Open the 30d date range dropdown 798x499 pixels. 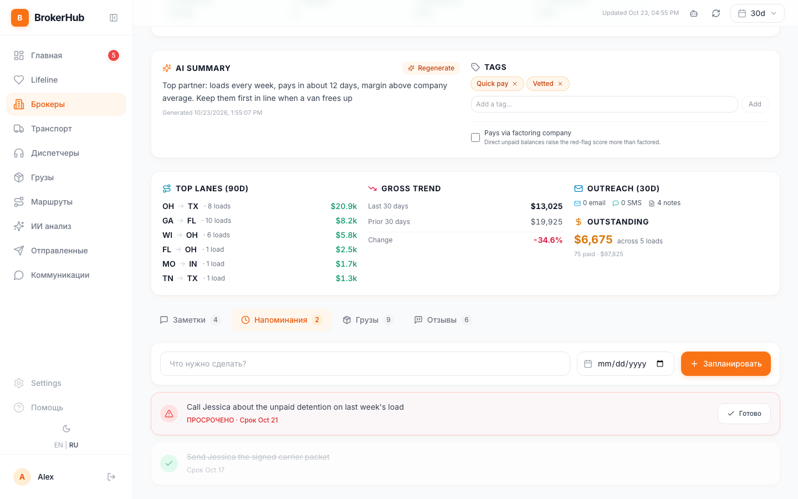point(757,13)
